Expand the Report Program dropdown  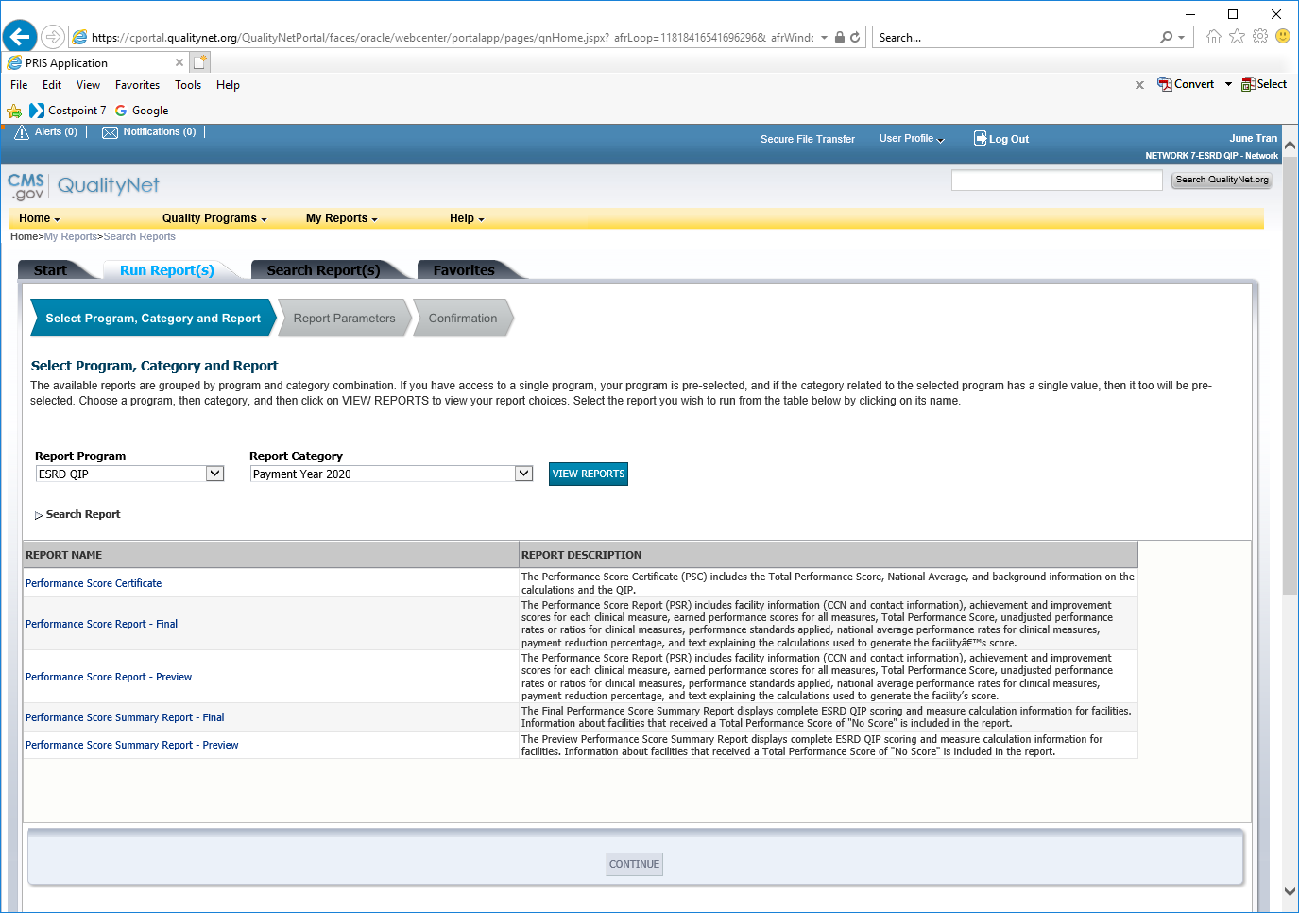[x=214, y=474]
